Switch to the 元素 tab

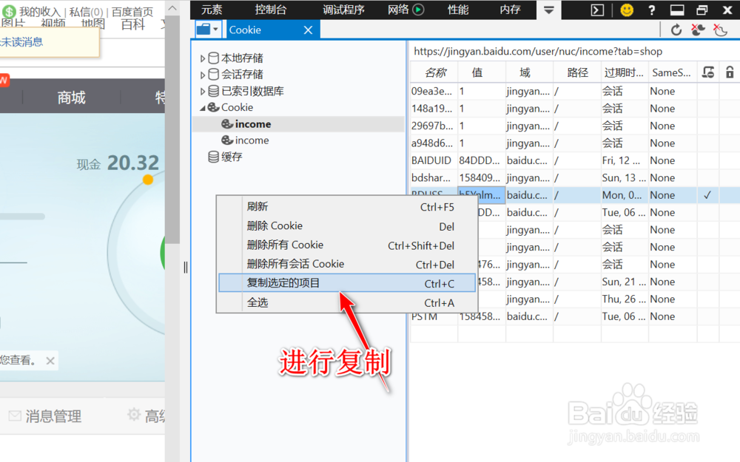212,10
